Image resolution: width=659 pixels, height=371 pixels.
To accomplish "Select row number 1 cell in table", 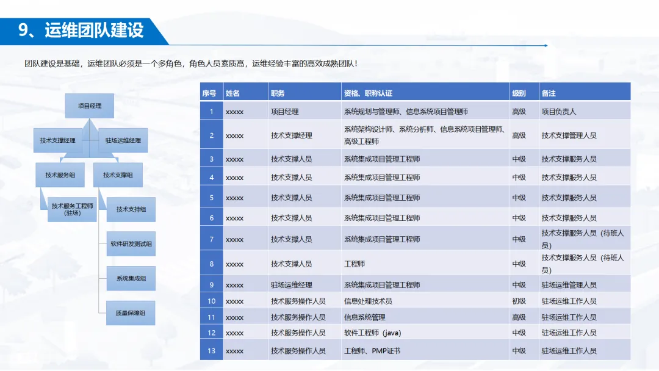I will 212,111.
